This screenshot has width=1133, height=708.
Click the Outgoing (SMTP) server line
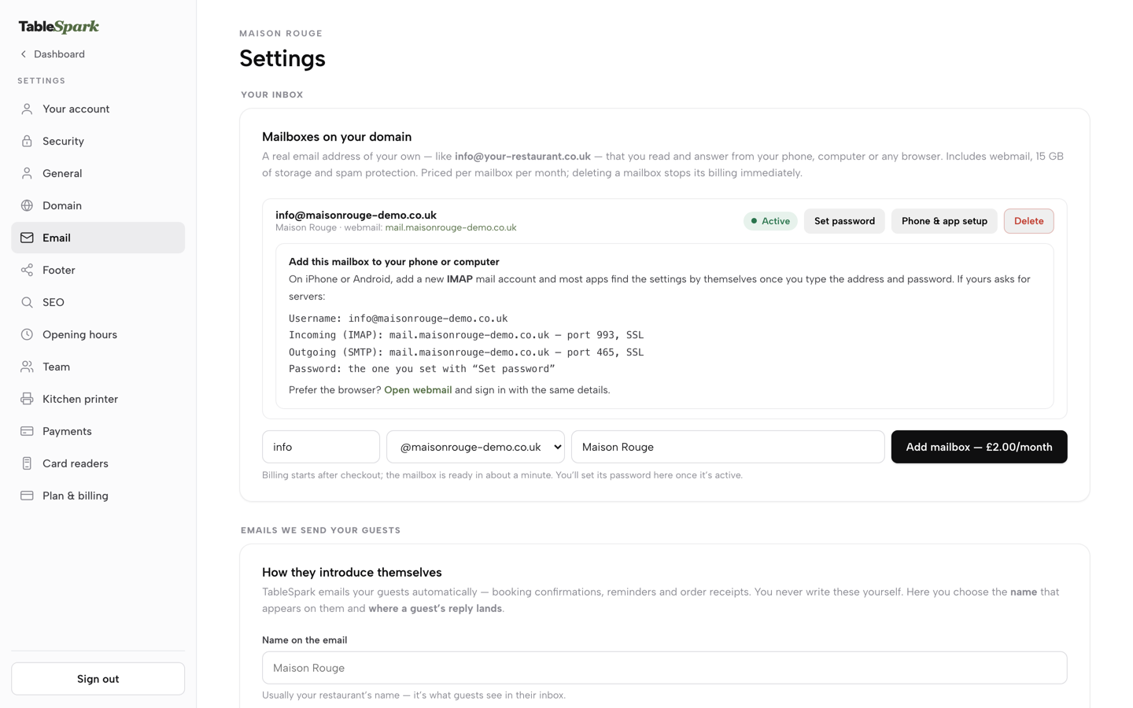(x=466, y=352)
